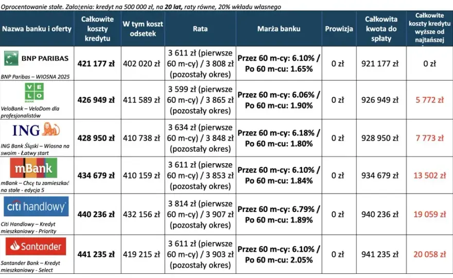453x278 pixels.
Task: Select margin cell ending with '2.05%'
Action: coord(279,254)
